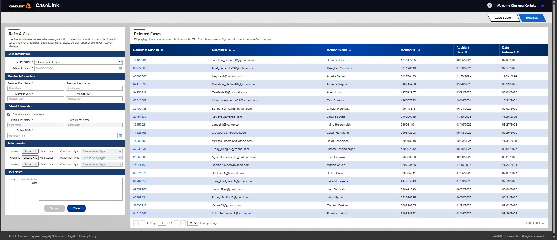Go to last page pager icon
This screenshot has height=240, width=557.
point(183,223)
